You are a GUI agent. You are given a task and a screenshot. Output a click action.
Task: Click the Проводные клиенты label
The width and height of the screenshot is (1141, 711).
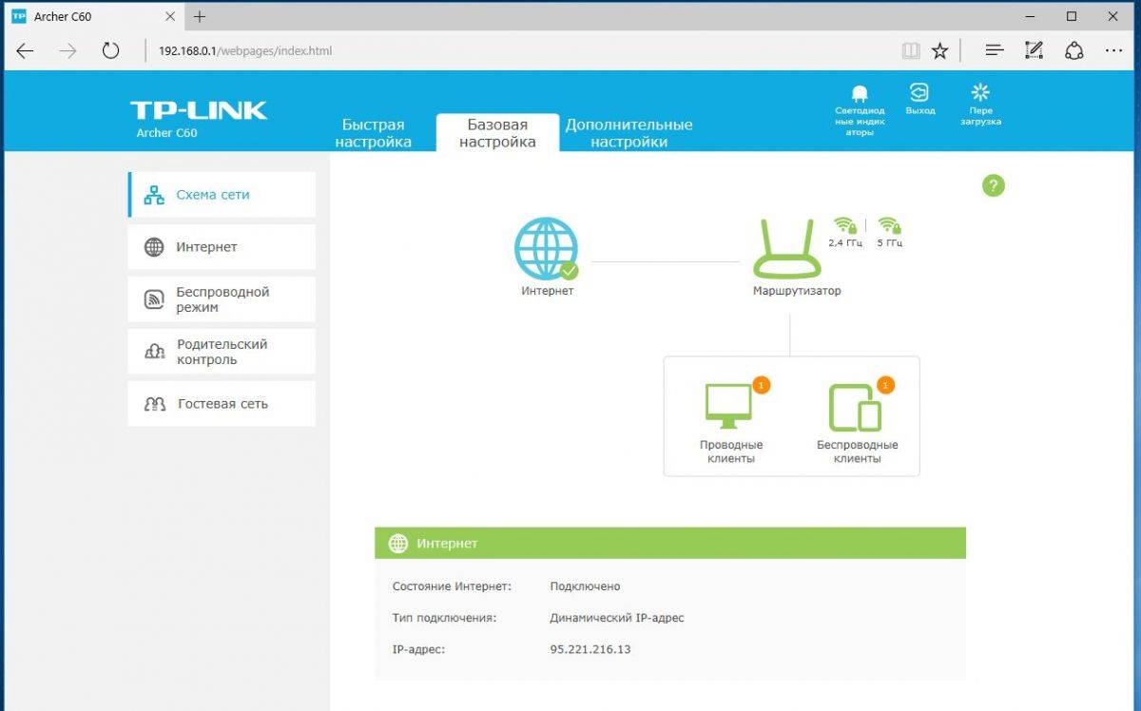click(x=731, y=452)
